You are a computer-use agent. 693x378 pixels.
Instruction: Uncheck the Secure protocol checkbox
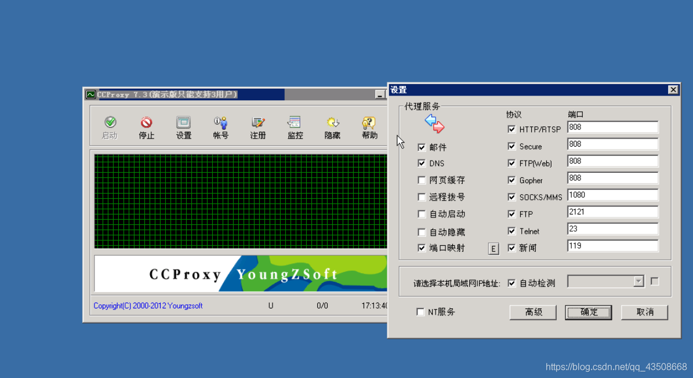[x=511, y=146]
